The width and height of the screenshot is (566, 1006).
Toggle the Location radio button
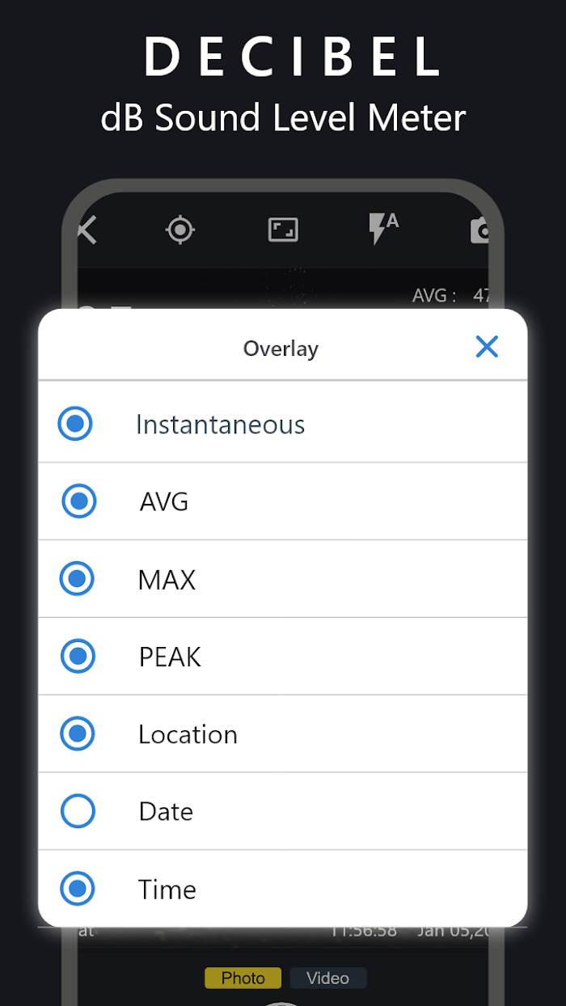click(78, 733)
